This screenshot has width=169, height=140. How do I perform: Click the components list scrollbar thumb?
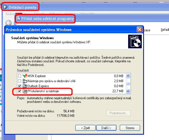pos(128,84)
